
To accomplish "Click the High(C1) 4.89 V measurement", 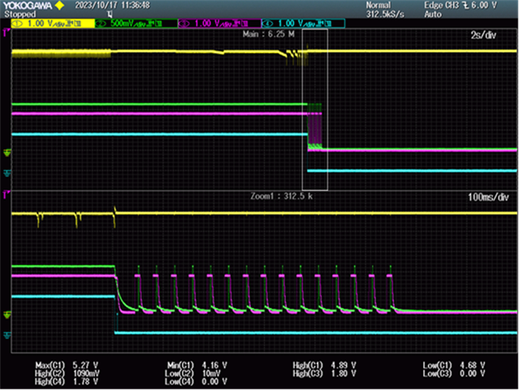I will click(324, 365).
